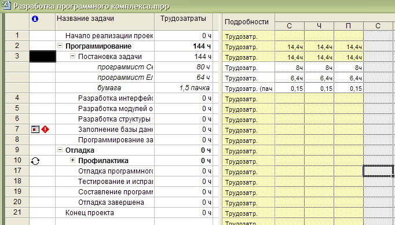
Task: Click the 6,4ч timephased cell under column П
Action: click(349, 78)
